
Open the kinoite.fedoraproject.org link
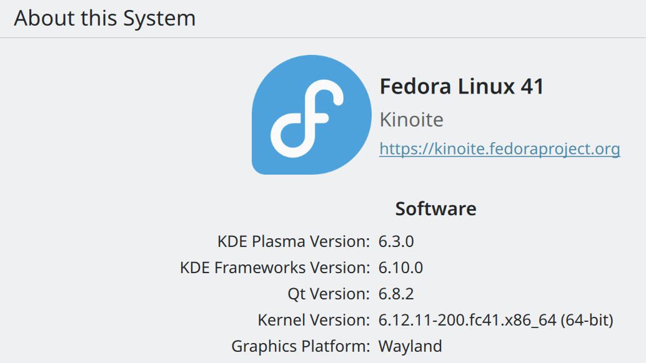[499, 149]
